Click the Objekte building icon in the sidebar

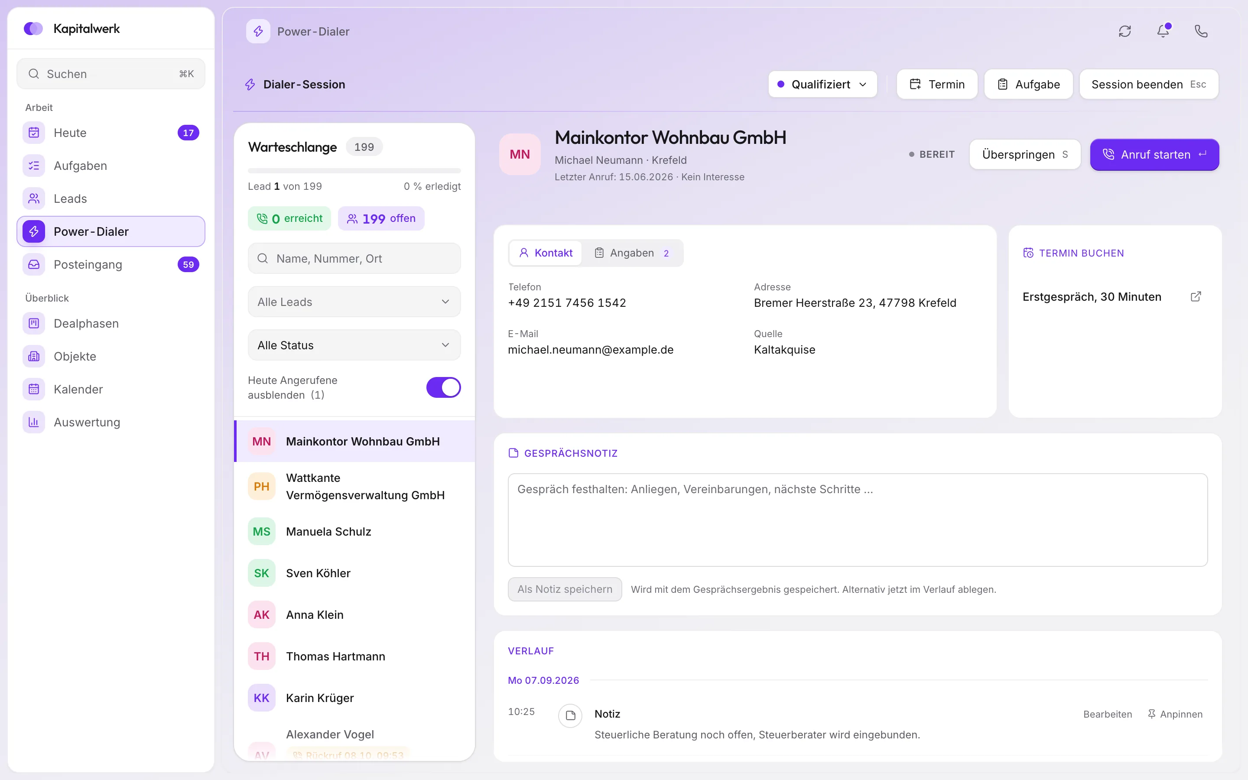(x=33, y=357)
